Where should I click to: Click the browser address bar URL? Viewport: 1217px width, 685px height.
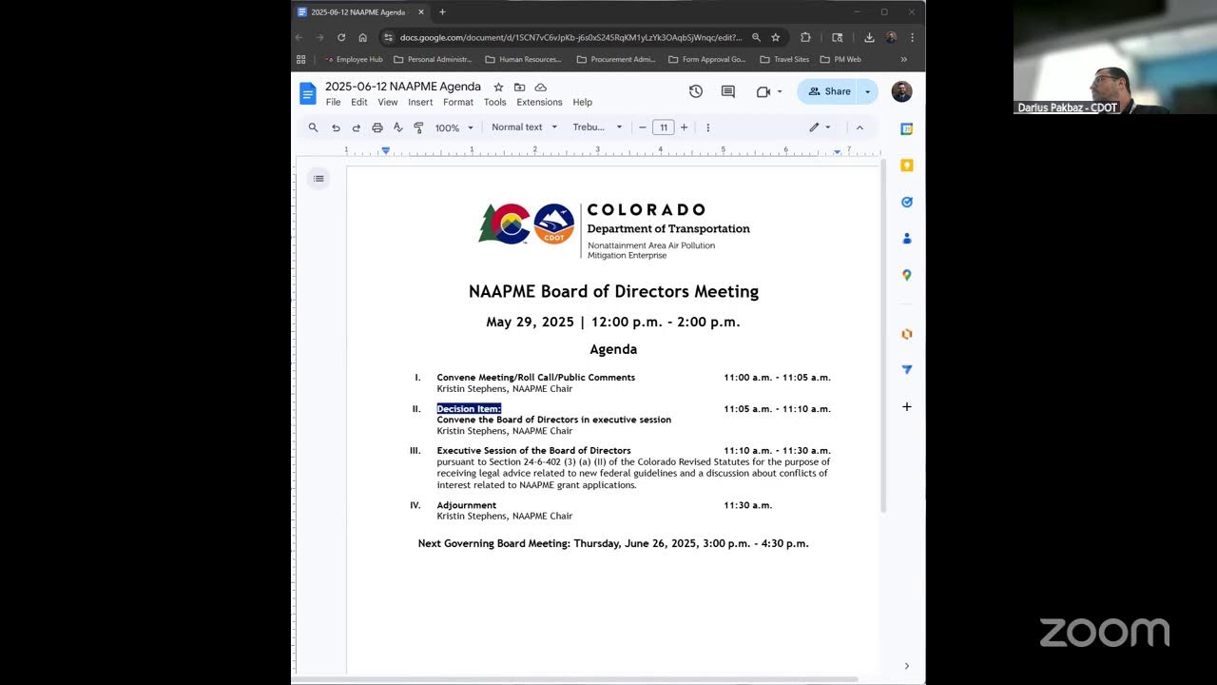coord(570,37)
